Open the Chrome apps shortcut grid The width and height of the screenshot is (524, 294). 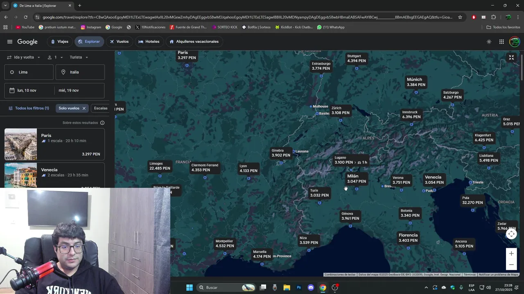[5, 27]
